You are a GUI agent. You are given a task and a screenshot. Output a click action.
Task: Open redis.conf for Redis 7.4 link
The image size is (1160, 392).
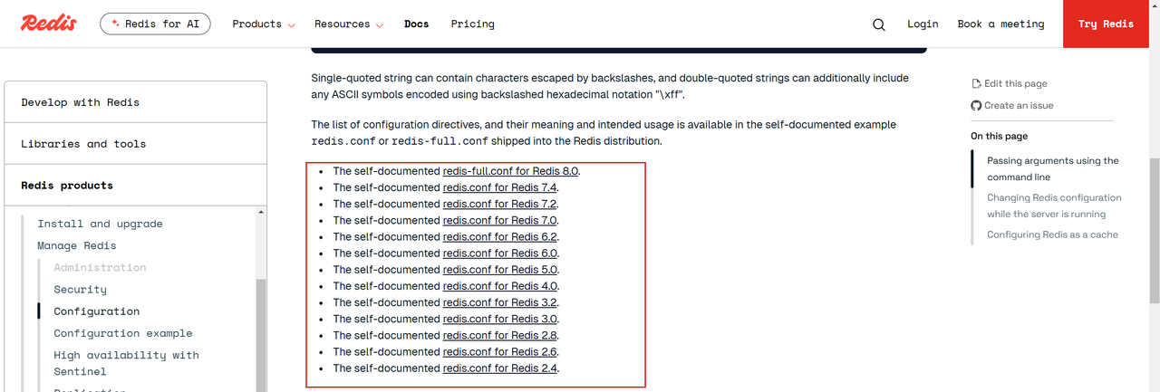499,187
